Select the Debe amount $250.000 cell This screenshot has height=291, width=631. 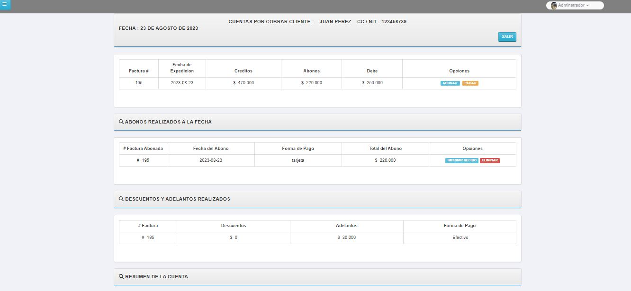pos(372,83)
